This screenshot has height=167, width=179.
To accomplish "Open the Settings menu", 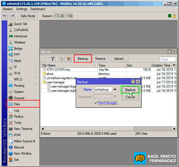I will (x=22, y=9).
